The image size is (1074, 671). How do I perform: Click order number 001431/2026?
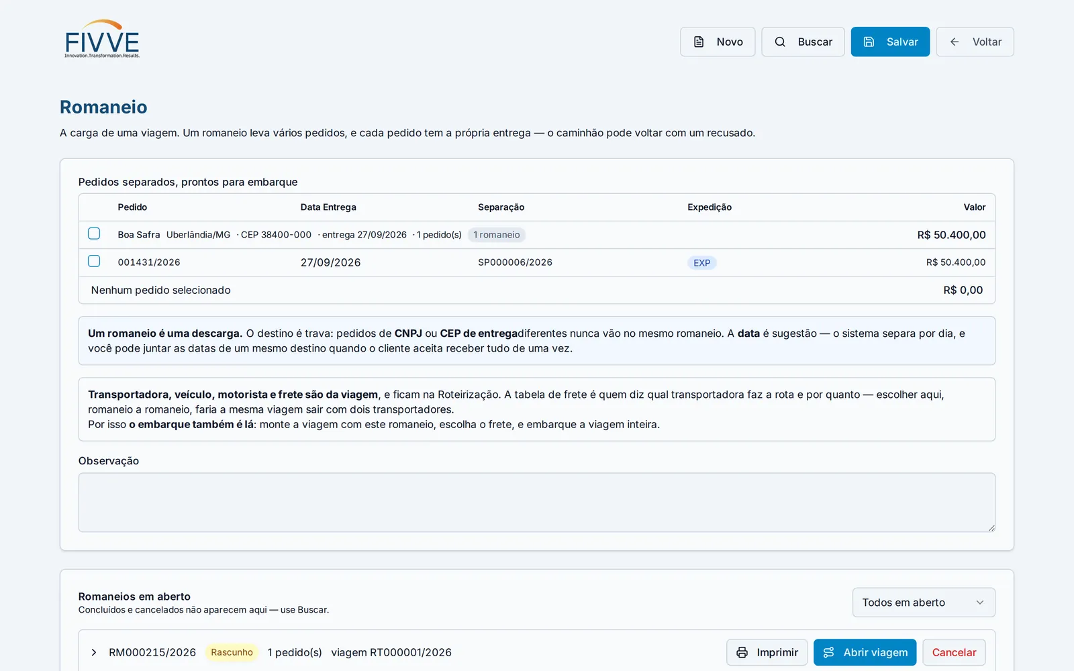[149, 262]
